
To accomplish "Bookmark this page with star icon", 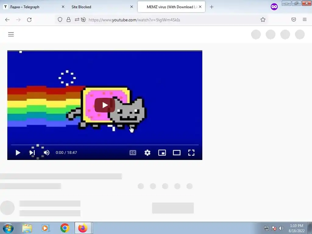I will pyautogui.click(x=263, y=19).
